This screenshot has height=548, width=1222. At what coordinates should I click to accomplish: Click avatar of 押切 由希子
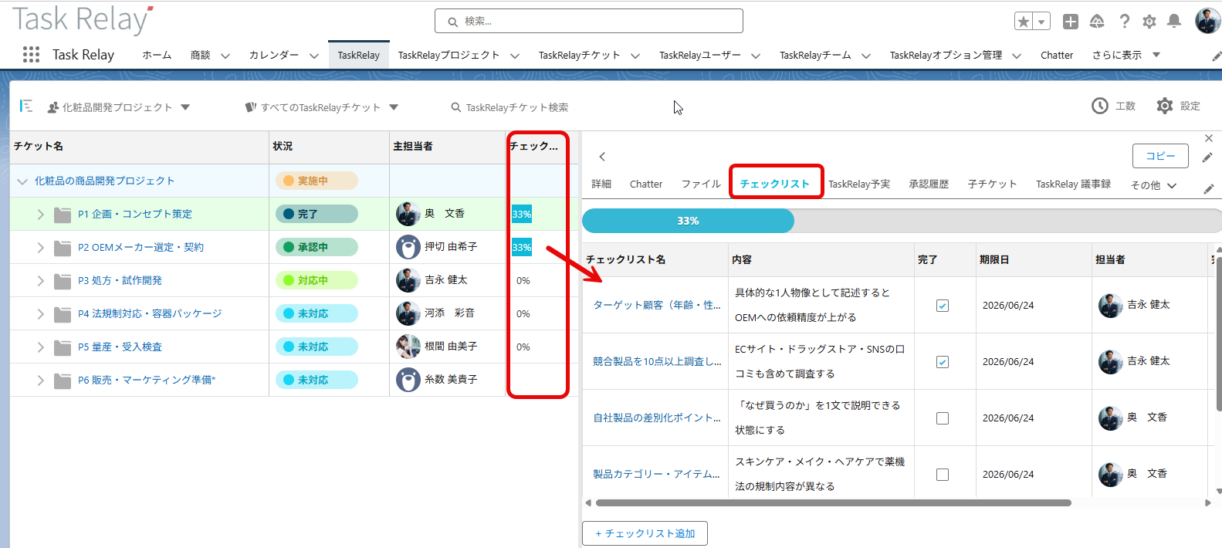[x=408, y=247]
